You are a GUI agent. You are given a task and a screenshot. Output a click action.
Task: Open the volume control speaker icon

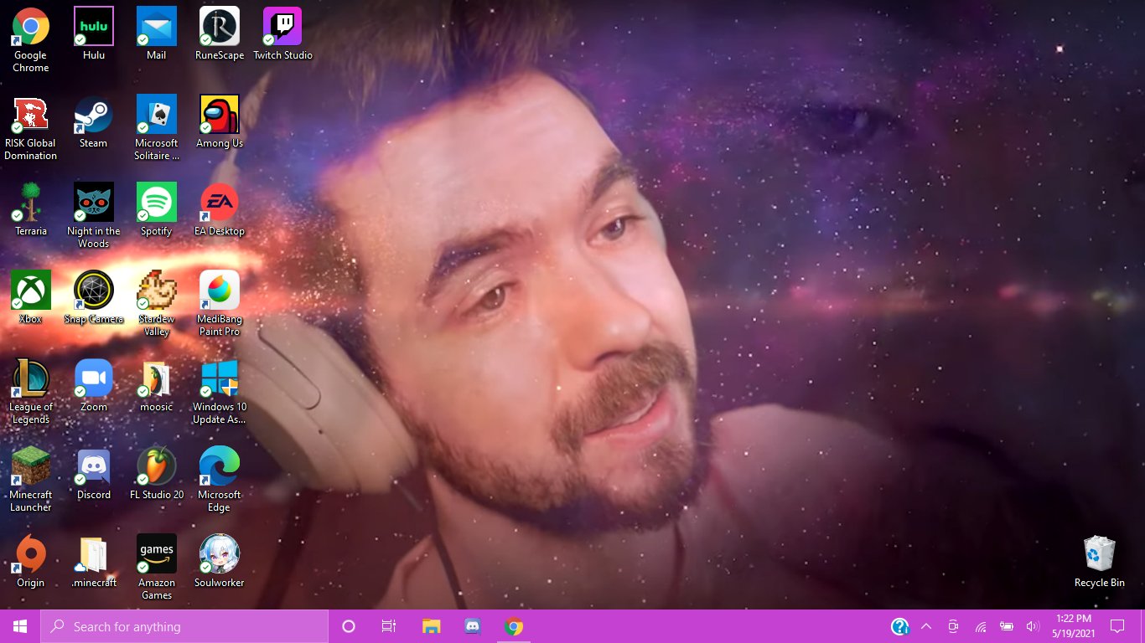coord(1032,625)
